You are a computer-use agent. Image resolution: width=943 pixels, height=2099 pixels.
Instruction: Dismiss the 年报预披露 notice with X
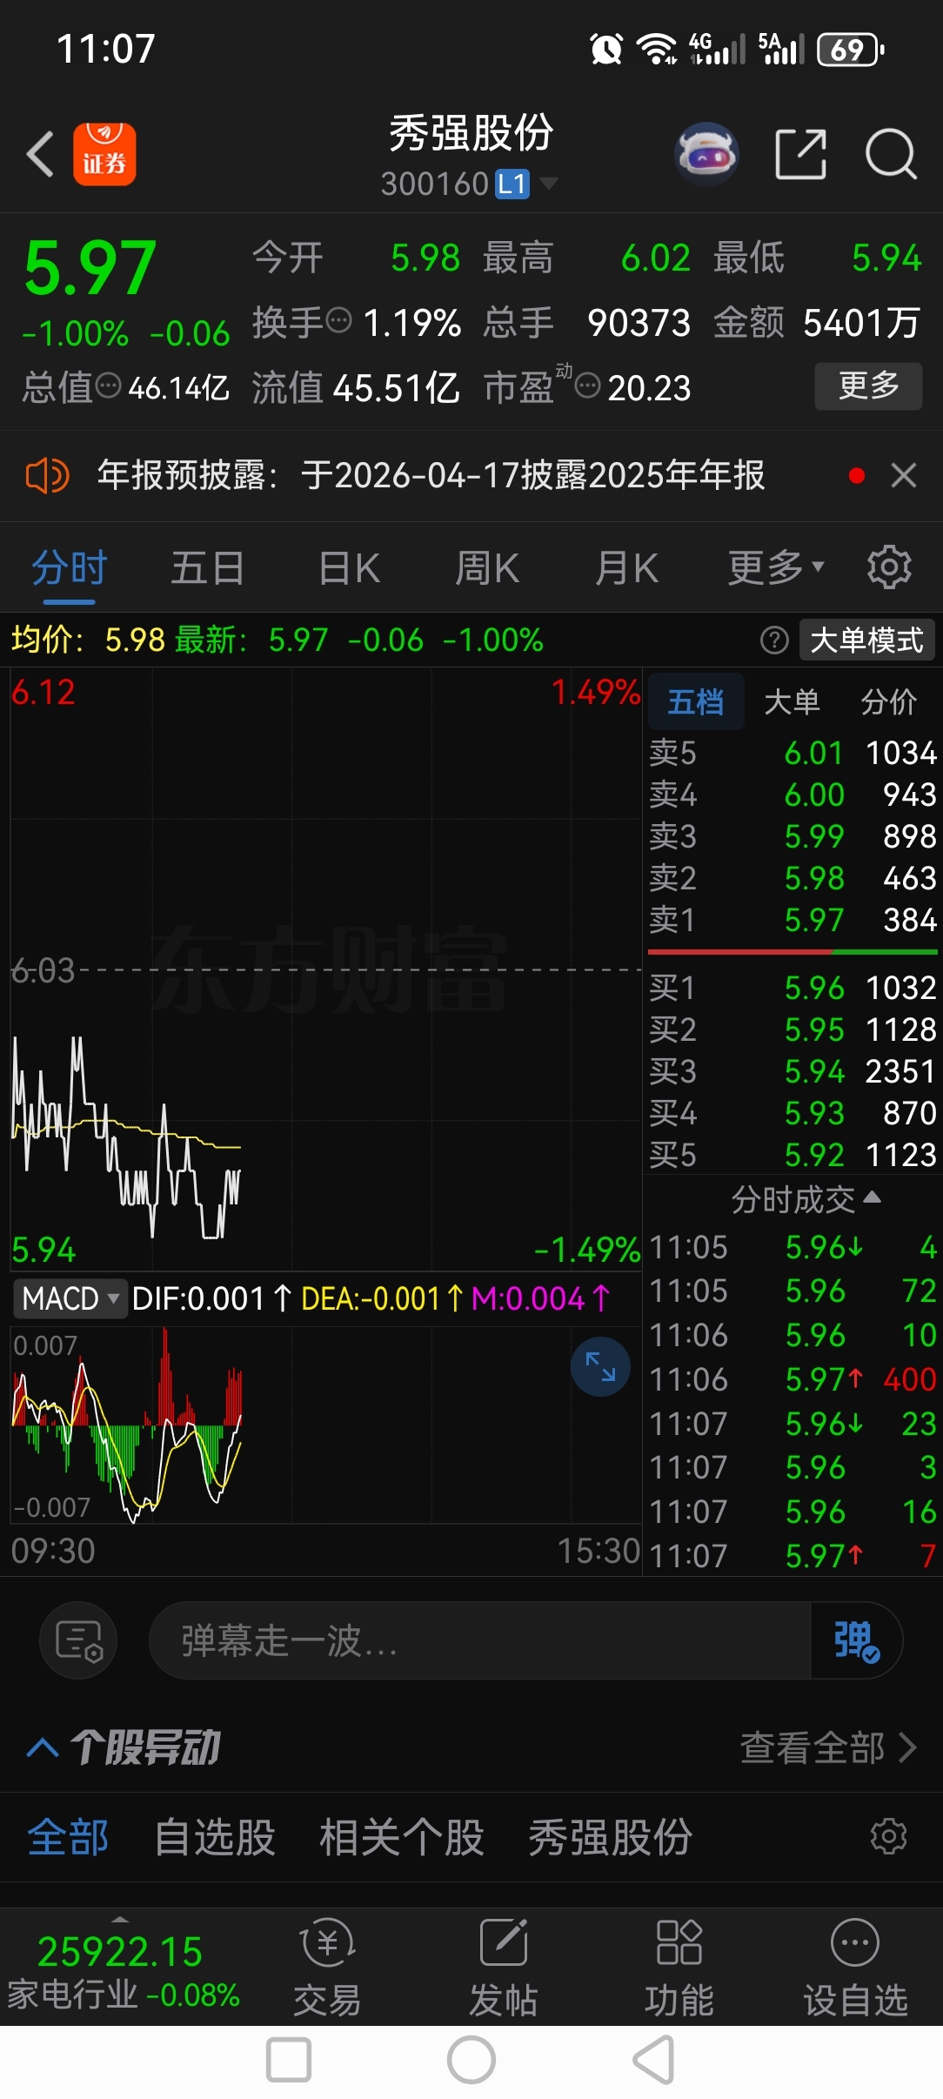click(904, 475)
